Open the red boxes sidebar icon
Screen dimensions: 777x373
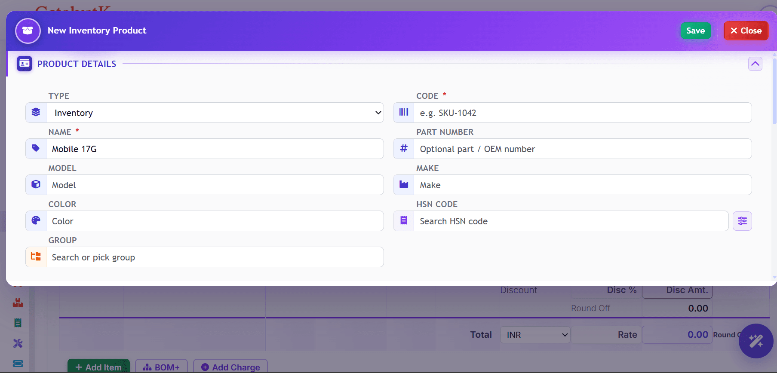tap(18, 303)
